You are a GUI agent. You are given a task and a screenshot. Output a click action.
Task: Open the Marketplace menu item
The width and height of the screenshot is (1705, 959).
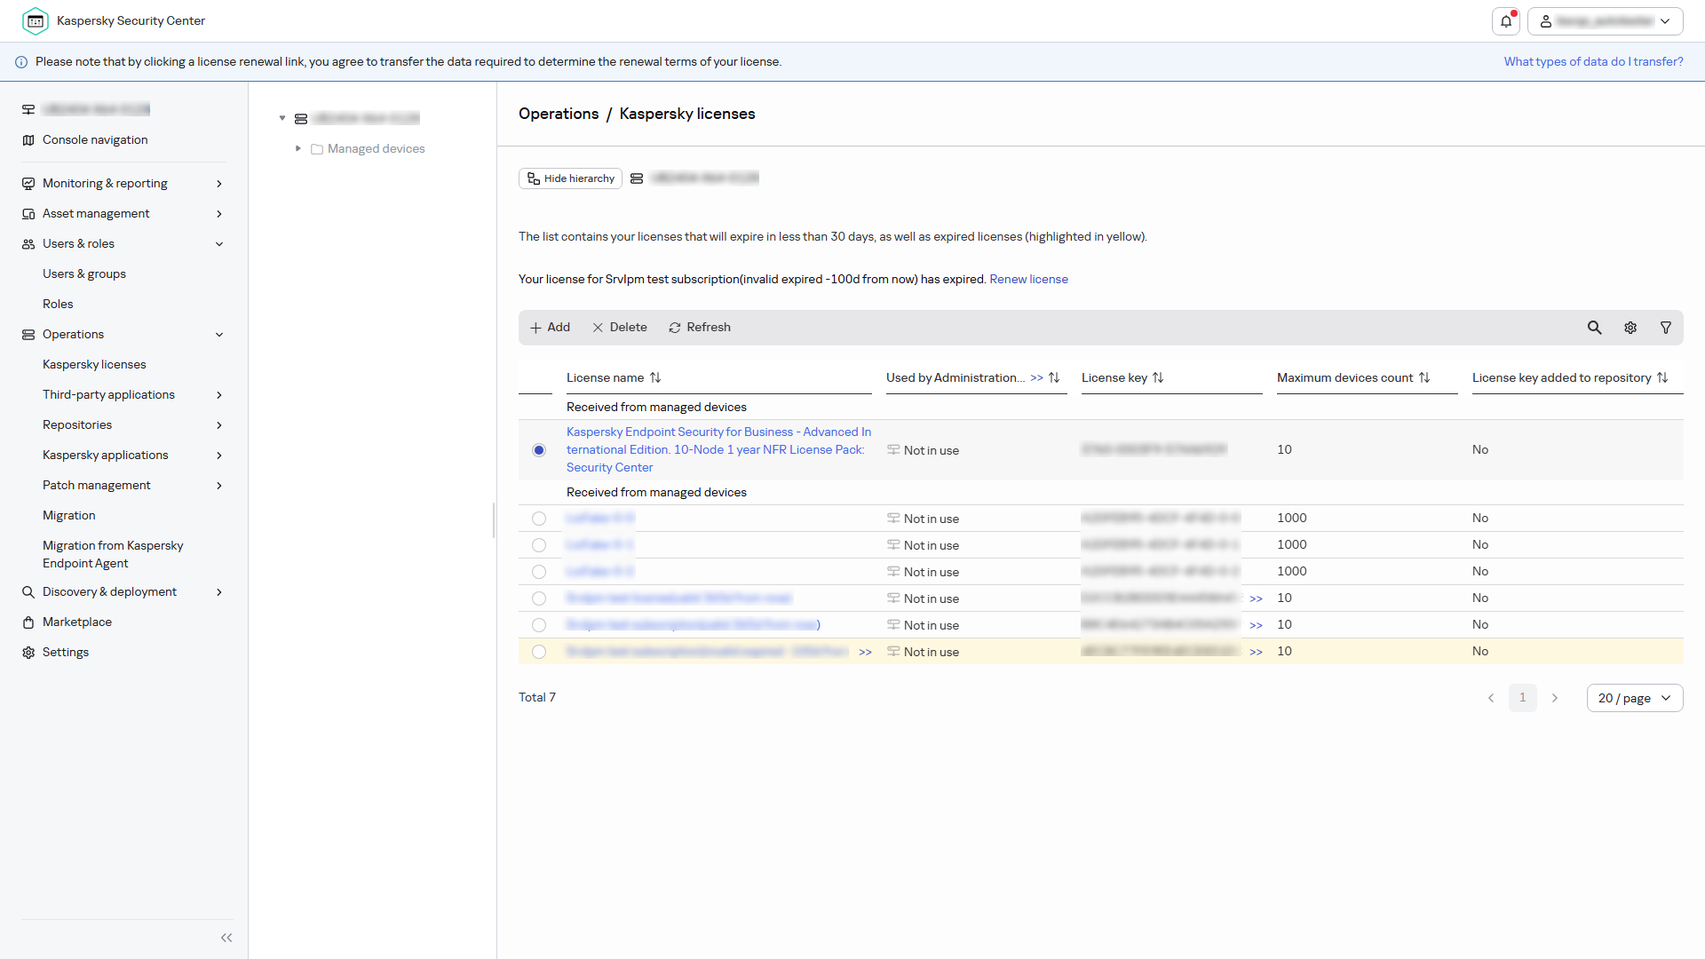[x=77, y=622]
